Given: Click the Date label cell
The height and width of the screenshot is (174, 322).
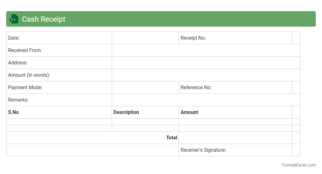Looking at the screenshot, I should [59, 38].
